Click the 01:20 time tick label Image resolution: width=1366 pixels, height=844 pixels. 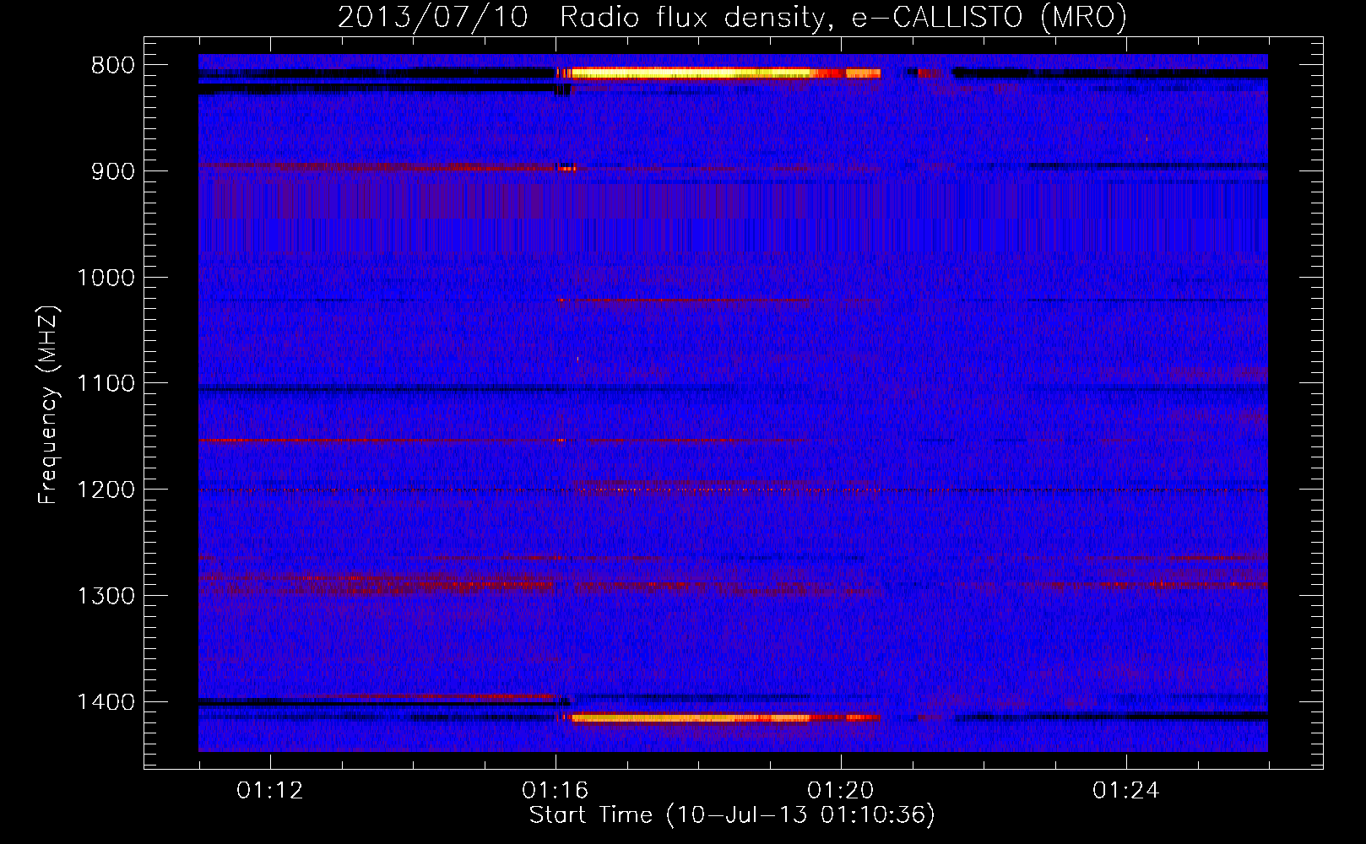[841, 791]
